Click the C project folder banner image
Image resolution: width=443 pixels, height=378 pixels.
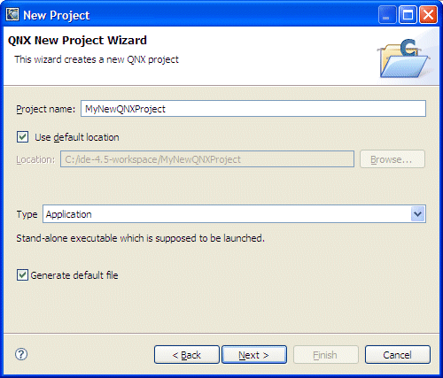(x=404, y=58)
